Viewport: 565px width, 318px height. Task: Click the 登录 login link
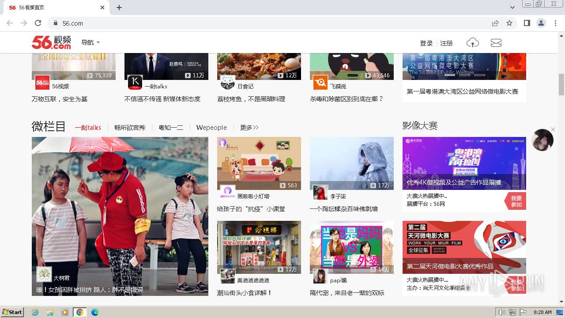[x=426, y=43]
